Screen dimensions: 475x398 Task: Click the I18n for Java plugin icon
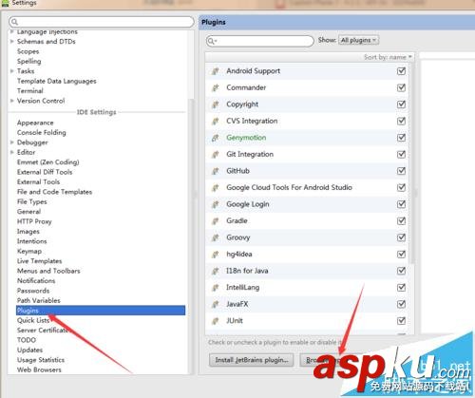coord(216,271)
